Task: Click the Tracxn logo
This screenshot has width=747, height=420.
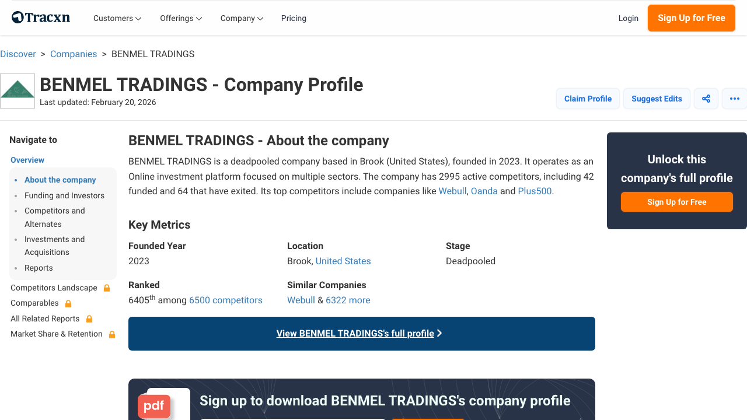Action: click(40, 17)
